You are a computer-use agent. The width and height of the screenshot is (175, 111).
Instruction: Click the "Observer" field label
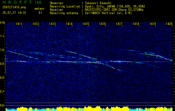click(56, 3)
